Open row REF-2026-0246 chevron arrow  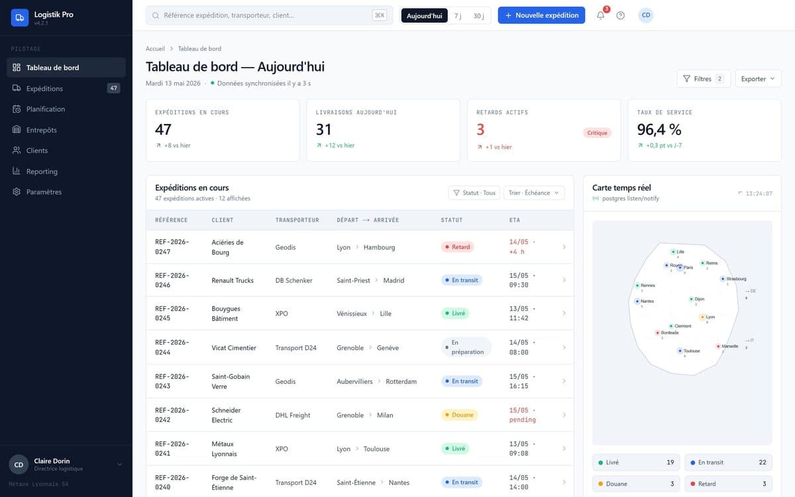tap(564, 280)
